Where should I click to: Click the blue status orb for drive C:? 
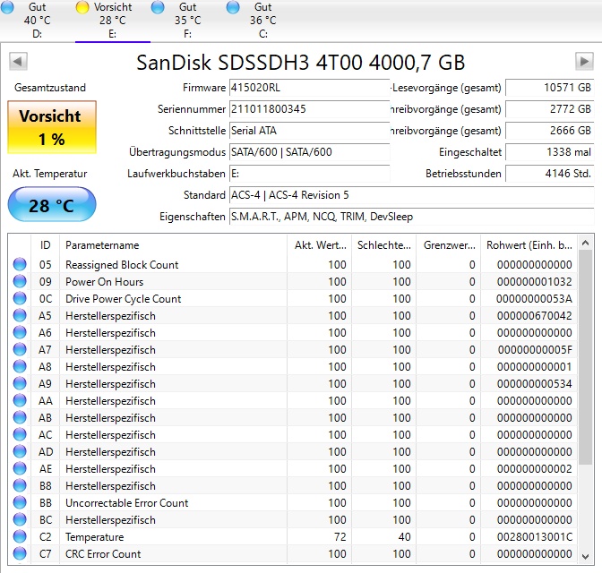(x=233, y=7)
